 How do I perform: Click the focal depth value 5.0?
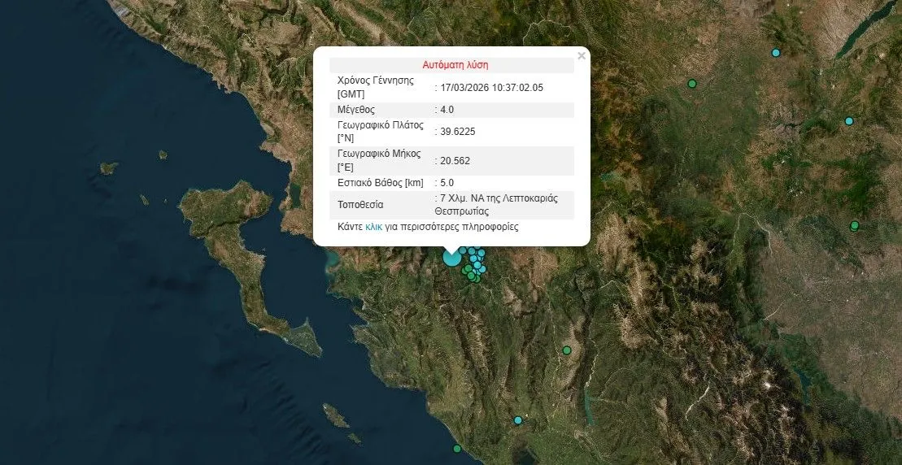pos(448,183)
